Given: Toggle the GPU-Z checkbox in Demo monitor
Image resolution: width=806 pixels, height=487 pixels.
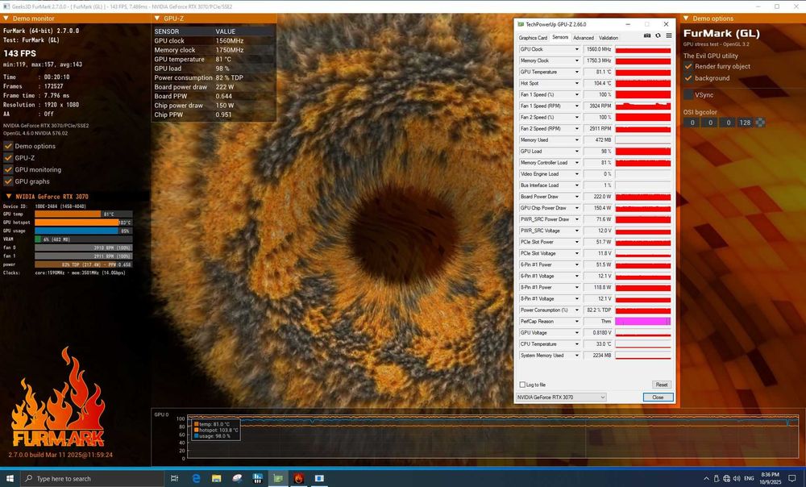Looking at the screenshot, I should tap(8, 158).
